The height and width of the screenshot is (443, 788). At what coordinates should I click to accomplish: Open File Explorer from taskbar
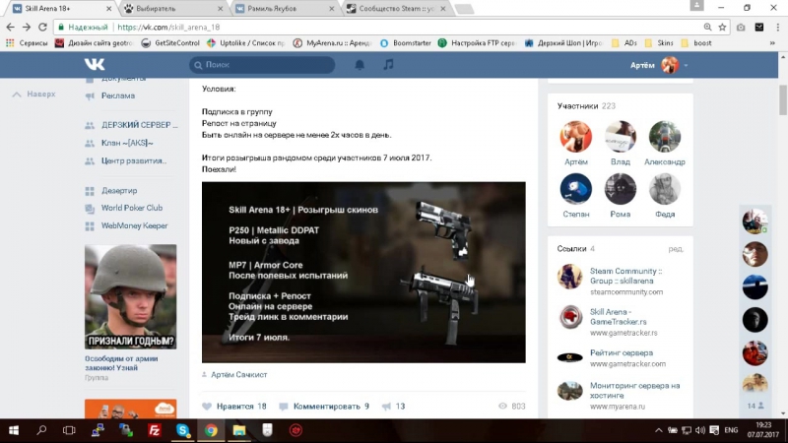coord(239,430)
